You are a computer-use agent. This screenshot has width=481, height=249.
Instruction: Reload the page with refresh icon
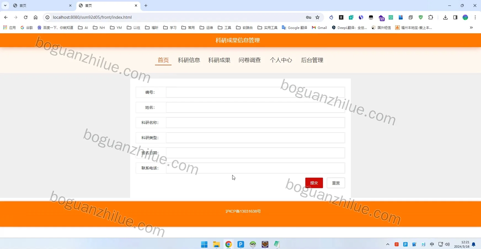[x=26, y=17]
